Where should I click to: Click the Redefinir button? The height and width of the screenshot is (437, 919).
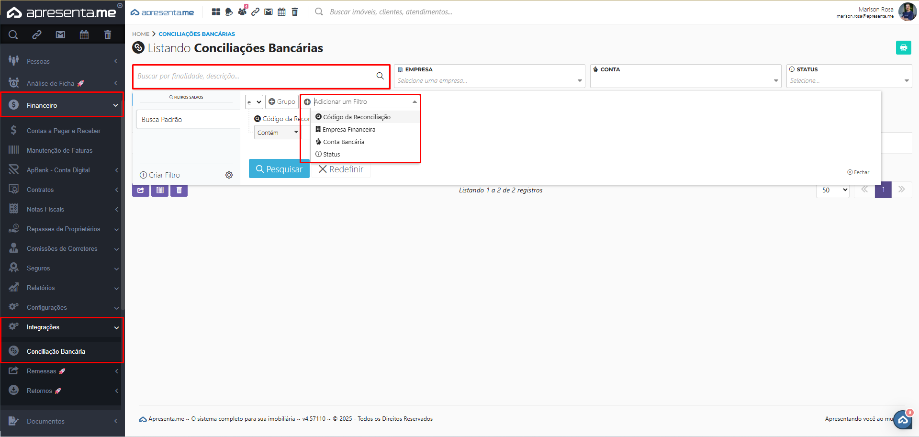(341, 169)
